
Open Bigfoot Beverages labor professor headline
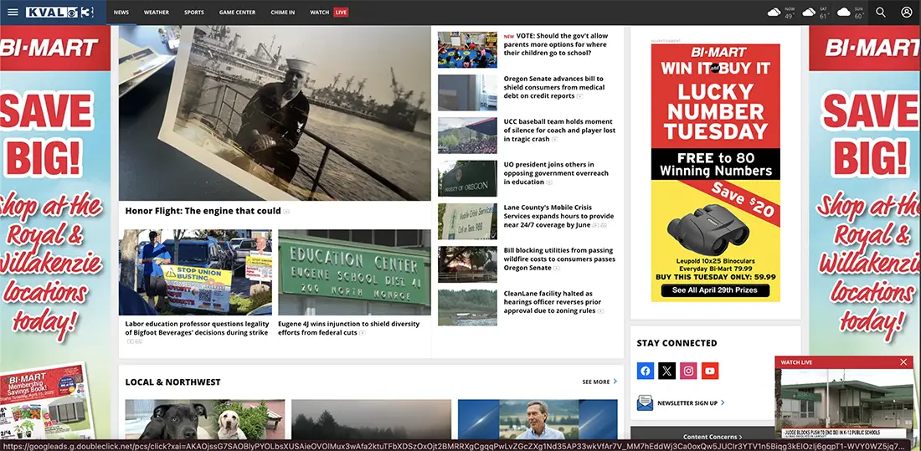coord(197,328)
